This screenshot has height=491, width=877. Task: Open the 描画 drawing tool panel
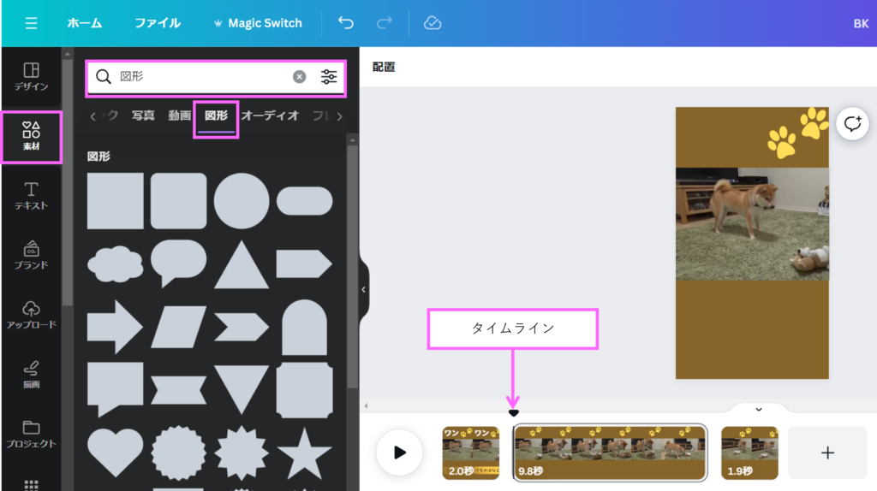(x=31, y=375)
